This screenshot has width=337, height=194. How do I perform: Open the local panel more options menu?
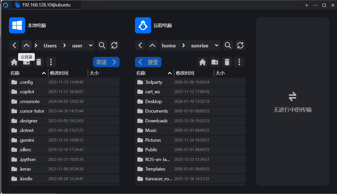point(51,62)
